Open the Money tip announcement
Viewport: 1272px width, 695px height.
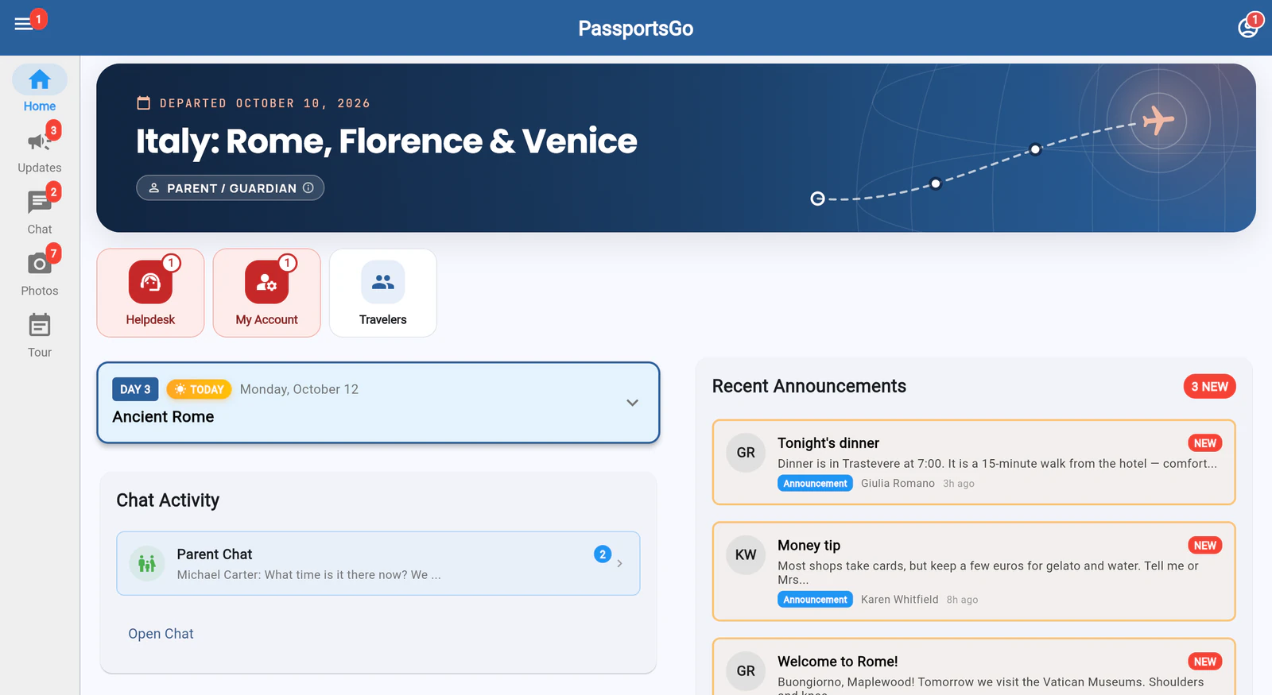[x=974, y=571]
